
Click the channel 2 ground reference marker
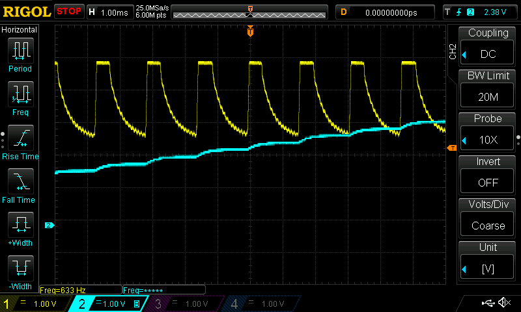point(49,225)
